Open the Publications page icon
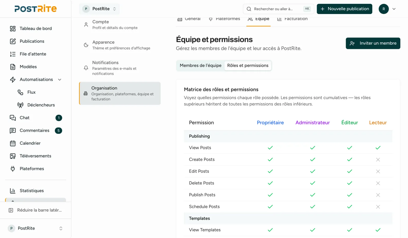Viewport: 408px width, 238px height. 13,41
